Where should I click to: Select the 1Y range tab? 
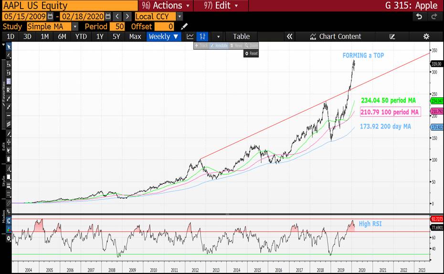pyautogui.click(x=100, y=36)
